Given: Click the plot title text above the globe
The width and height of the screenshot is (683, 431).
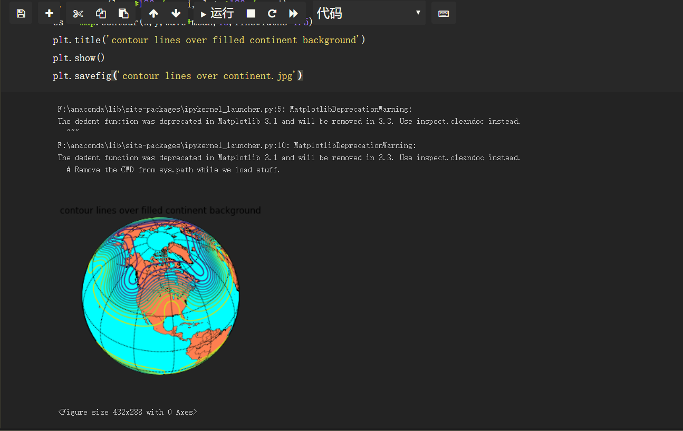Looking at the screenshot, I should click(160, 210).
